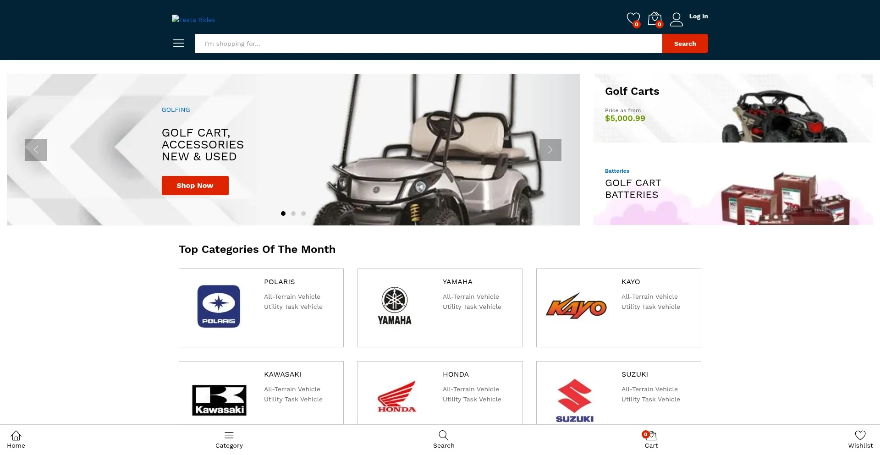Select the Kawasaki logo
Screen dimensions: 880x455
[219, 400]
